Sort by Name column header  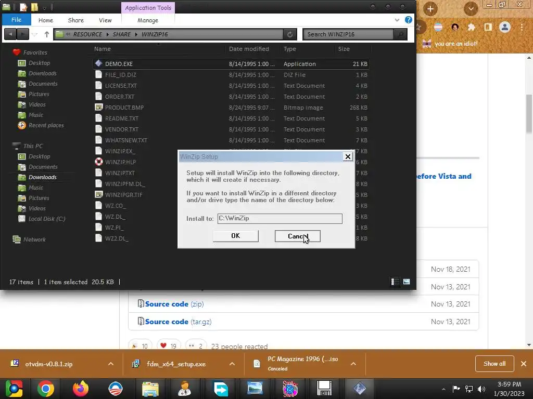pos(103,49)
